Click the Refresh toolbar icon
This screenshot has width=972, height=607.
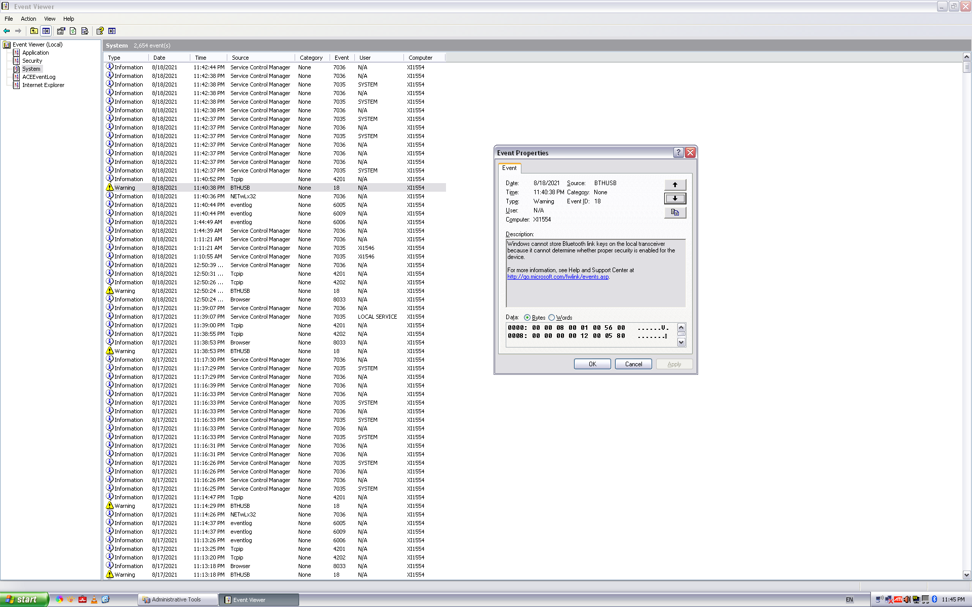[x=73, y=31]
